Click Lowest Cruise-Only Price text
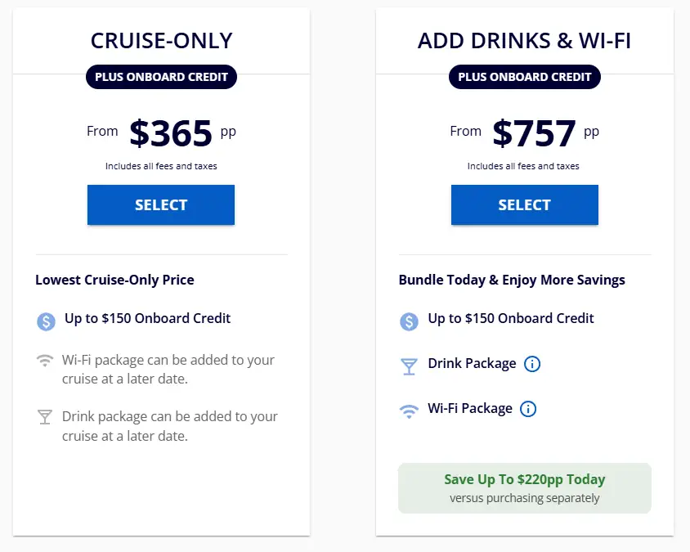690x552 pixels. [114, 280]
